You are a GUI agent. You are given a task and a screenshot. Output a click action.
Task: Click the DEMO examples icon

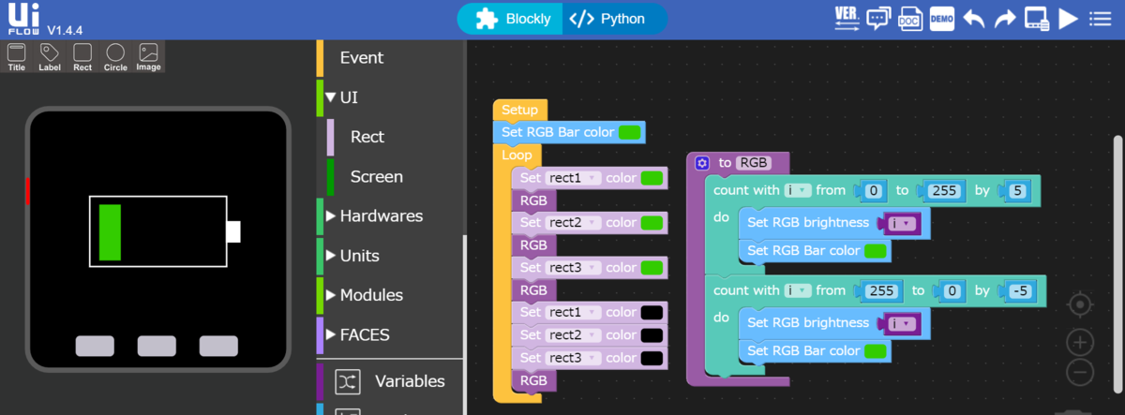click(941, 19)
